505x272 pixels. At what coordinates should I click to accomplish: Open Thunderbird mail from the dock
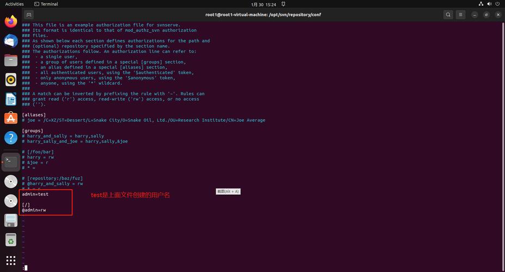tap(11, 41)
